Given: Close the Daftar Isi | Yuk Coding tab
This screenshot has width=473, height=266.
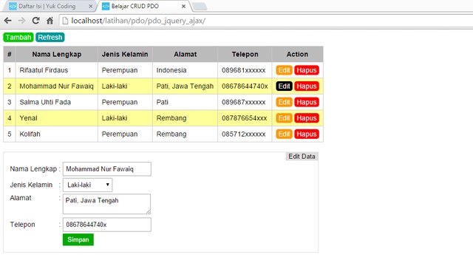Looking at the screenshot, I should (90, 7).
